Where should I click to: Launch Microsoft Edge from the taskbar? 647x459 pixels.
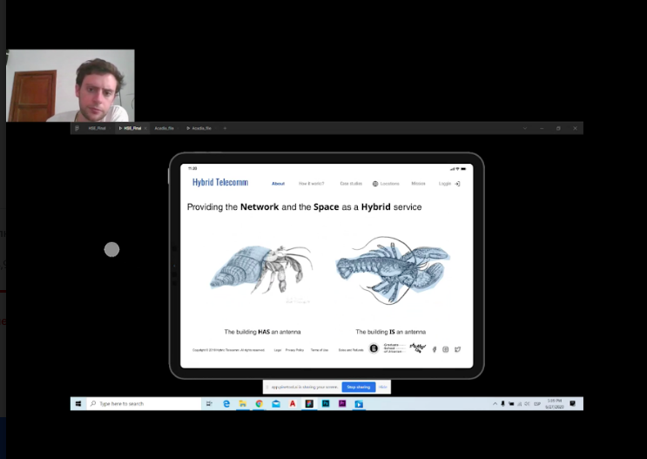click(x=226, y=403)
